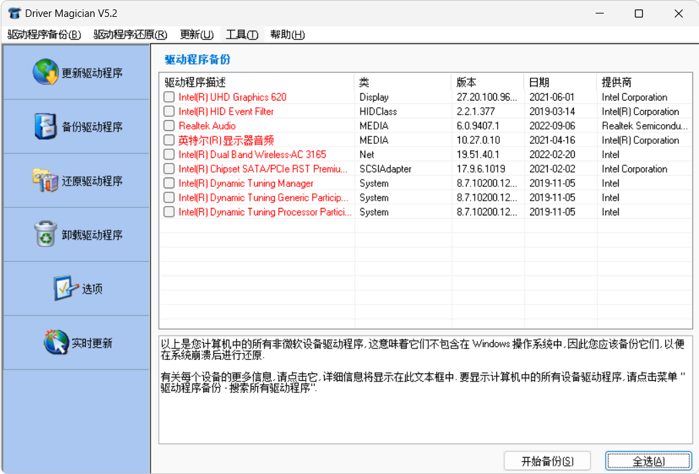Sort by the 类 column header
699x474 pixels.
(403, 82)
